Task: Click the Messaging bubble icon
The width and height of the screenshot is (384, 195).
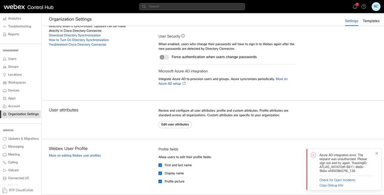Action: tap(4, 147)
